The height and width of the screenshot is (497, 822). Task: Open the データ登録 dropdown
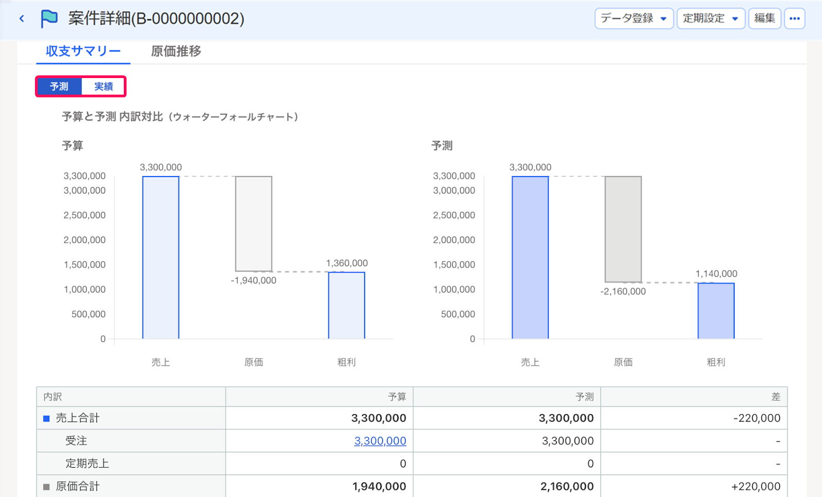[x=634, y=18]
